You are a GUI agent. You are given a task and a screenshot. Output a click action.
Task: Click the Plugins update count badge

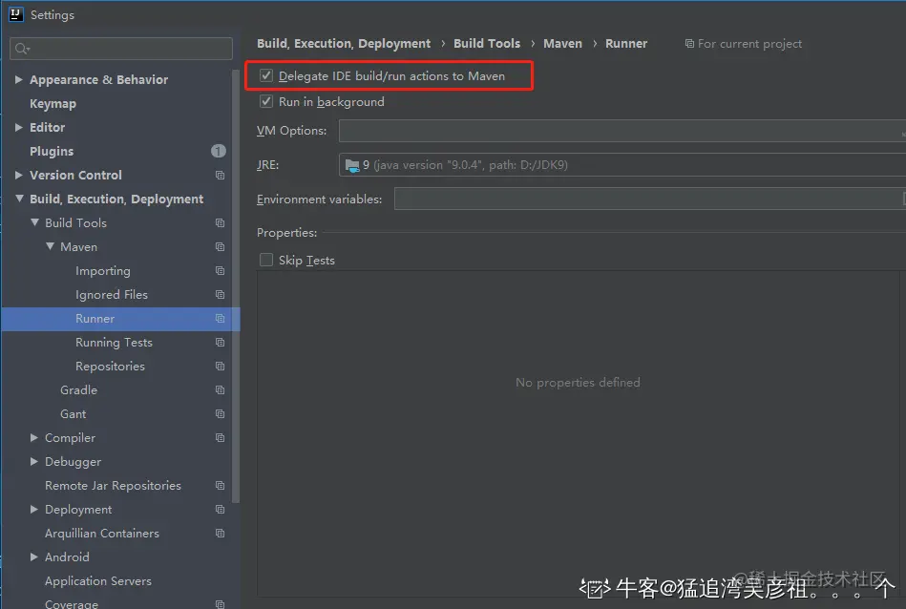(x=218, y=151)
